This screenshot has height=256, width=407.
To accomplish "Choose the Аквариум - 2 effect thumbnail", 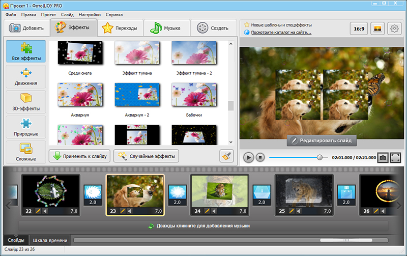I will tap(137, 95).
